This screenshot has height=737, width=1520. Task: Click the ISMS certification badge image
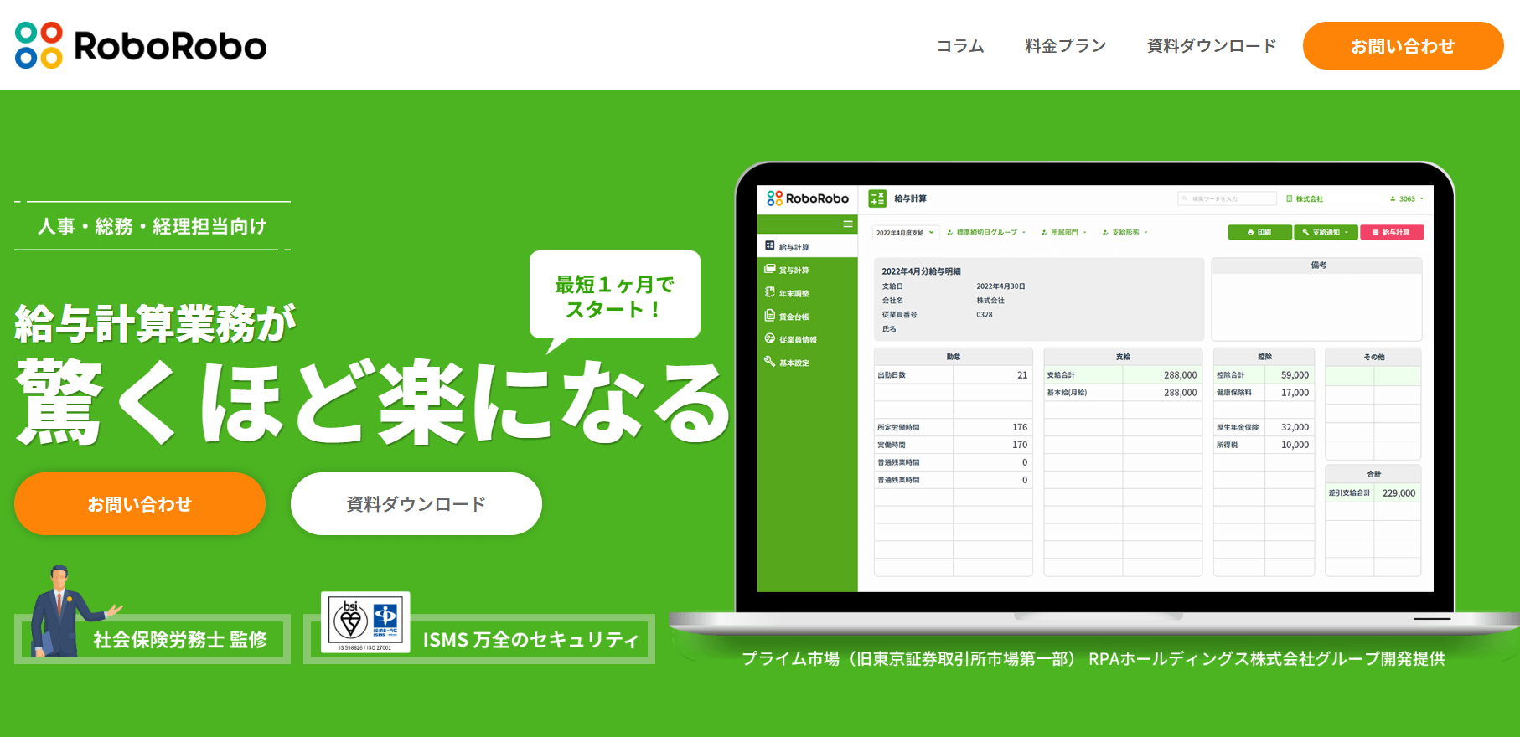[x=365, y=622]
